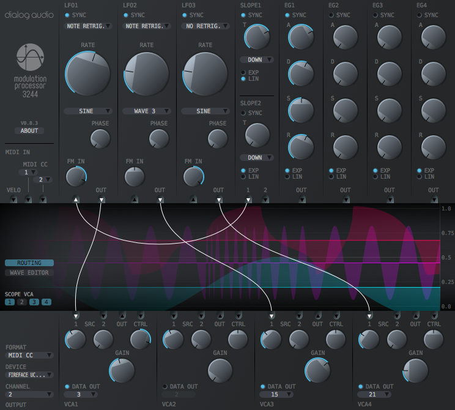Click the VCA4 CTRL input port

(434, 315)
